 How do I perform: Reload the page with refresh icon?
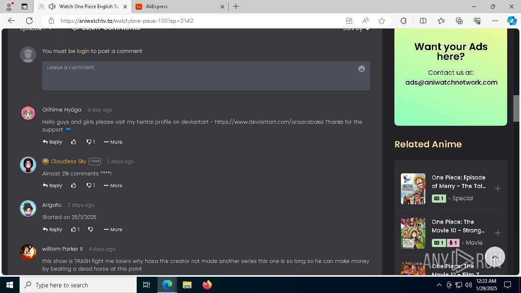(29, 21)
